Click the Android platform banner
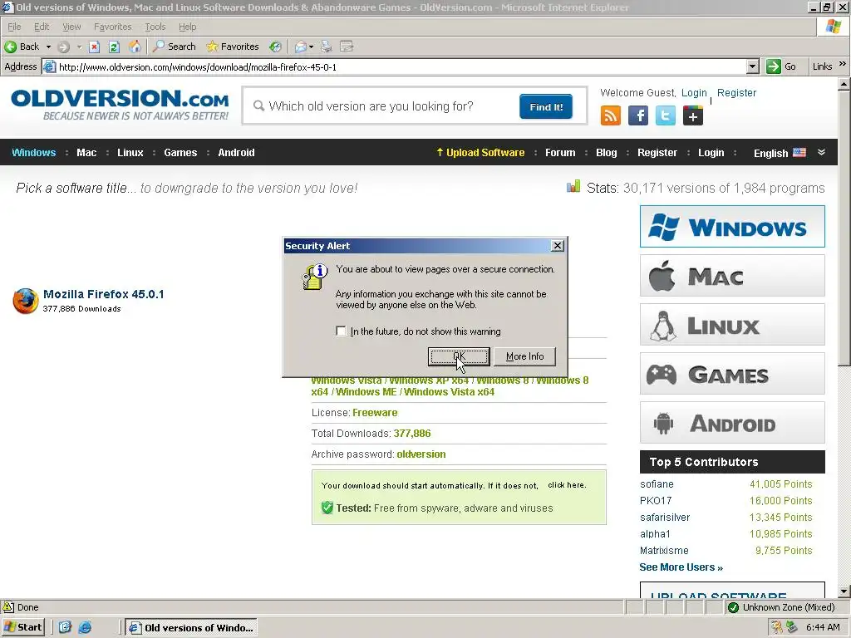 click(x=732, y=423)
